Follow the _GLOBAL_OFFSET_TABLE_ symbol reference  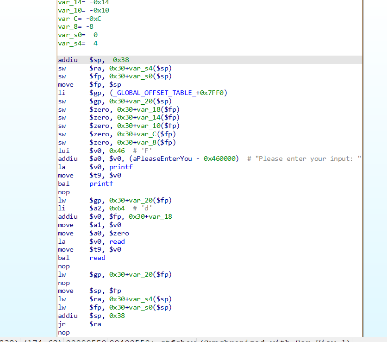point(154,93)
